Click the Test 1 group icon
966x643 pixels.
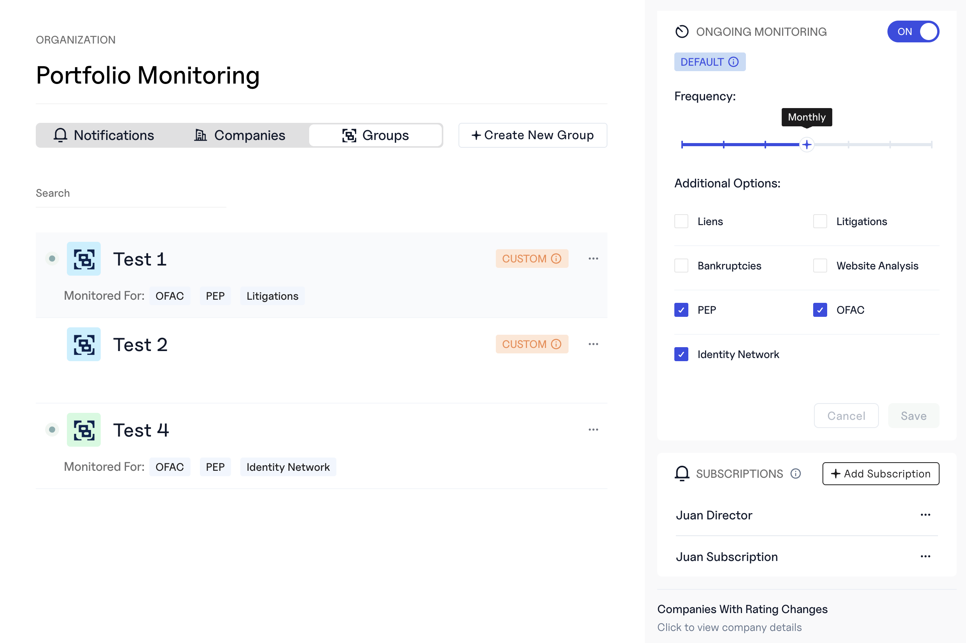(84, 259)
